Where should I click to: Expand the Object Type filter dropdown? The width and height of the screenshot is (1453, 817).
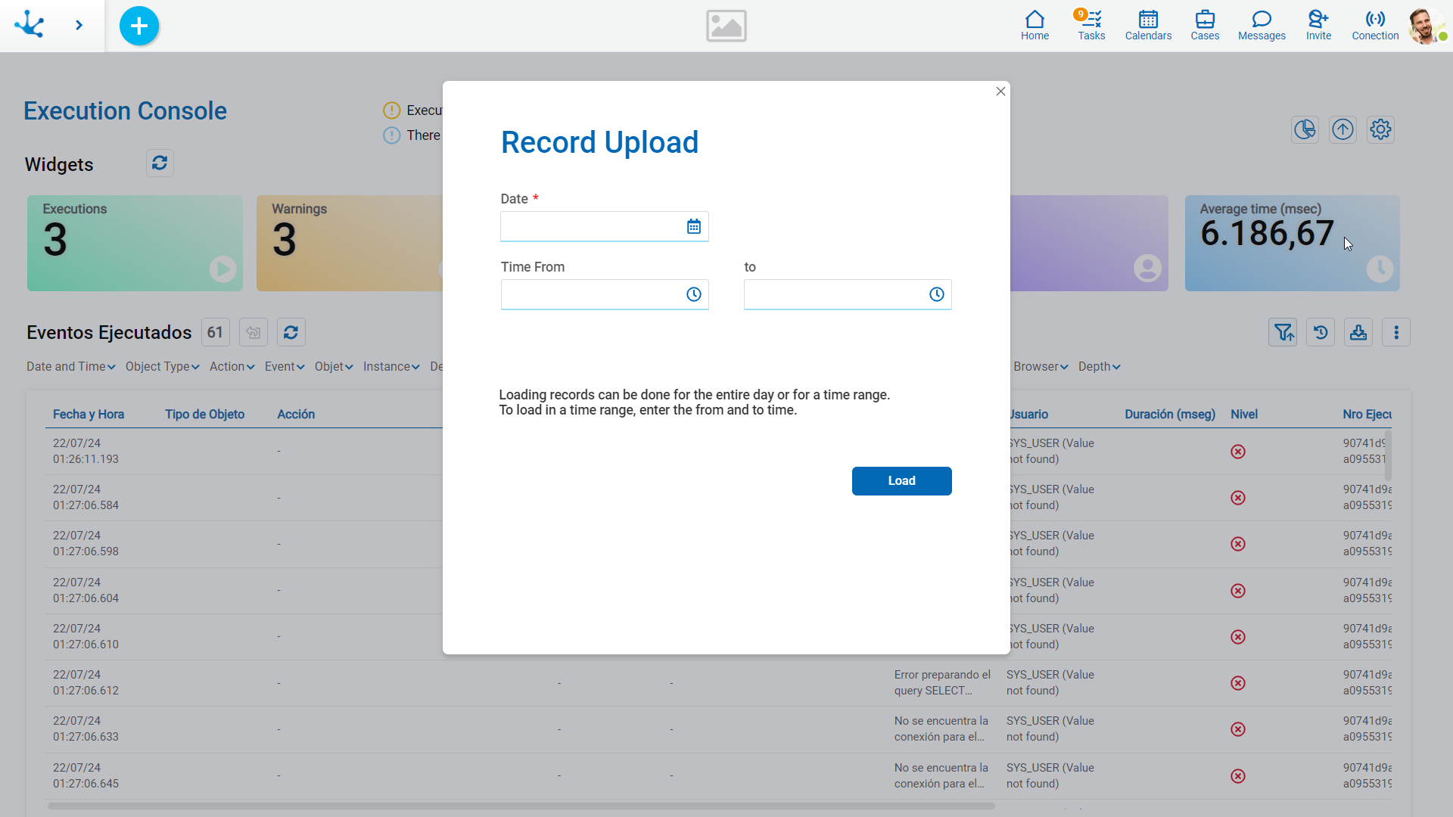162,367
